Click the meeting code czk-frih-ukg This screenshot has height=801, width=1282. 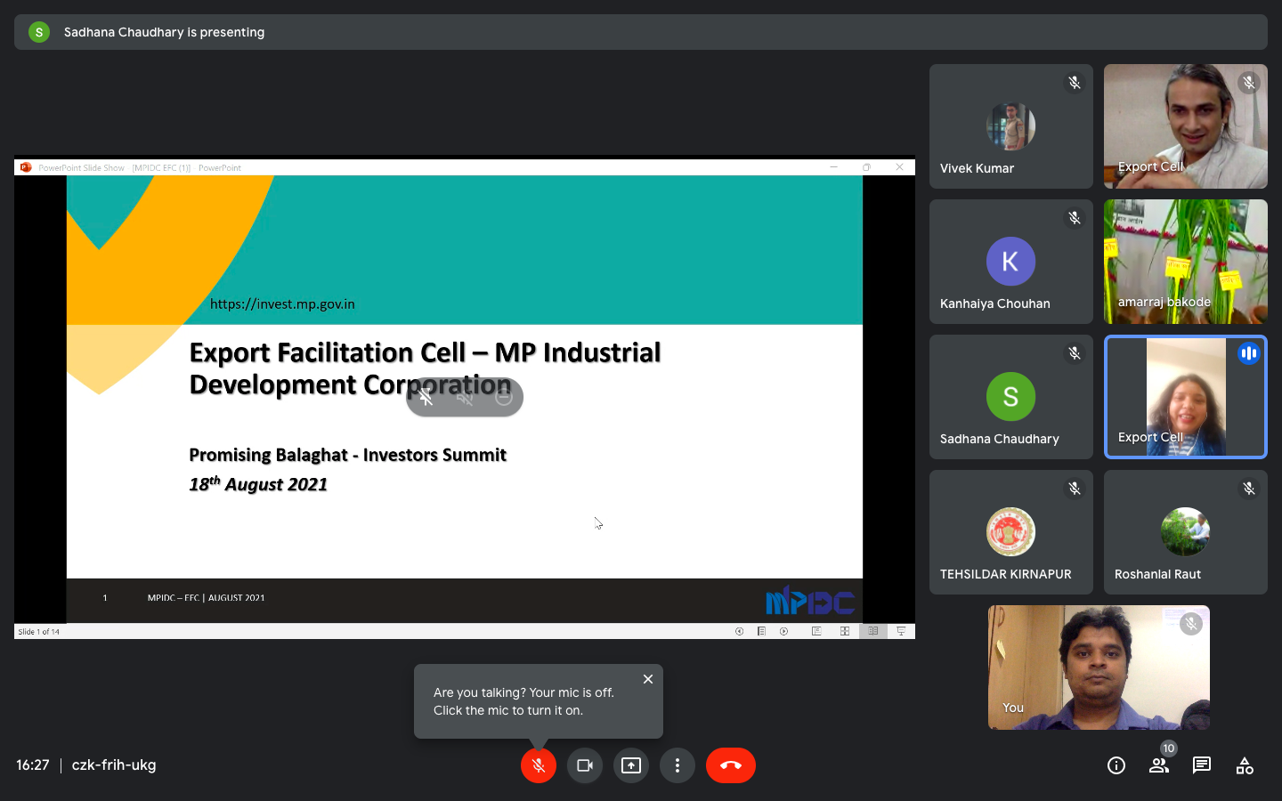click(114, 765)
